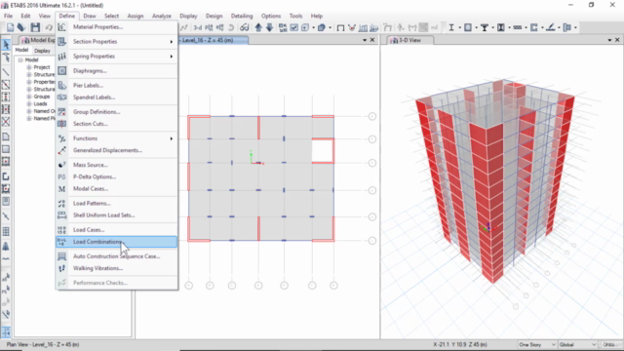624x351 pixels.
Task: Open Generalized Displacements entry
Action: point(116,150)
